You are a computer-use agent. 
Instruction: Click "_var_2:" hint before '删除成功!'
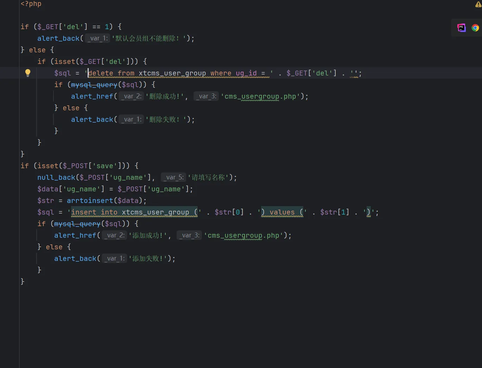[x=132, y=96]
